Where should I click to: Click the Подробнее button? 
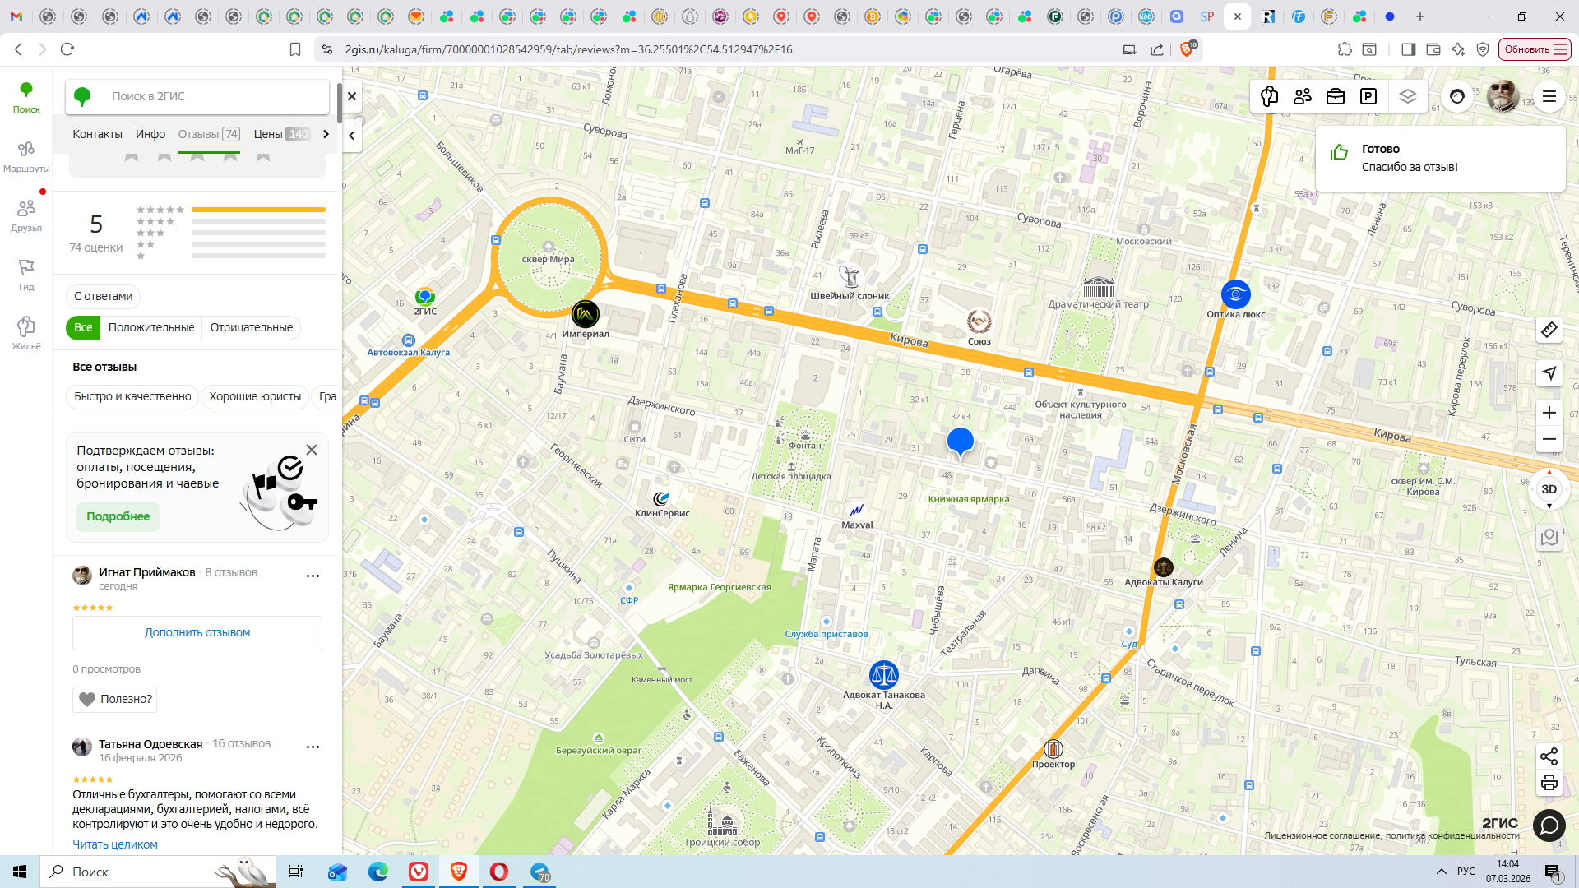pyautogui.click(x=118, y=516)
